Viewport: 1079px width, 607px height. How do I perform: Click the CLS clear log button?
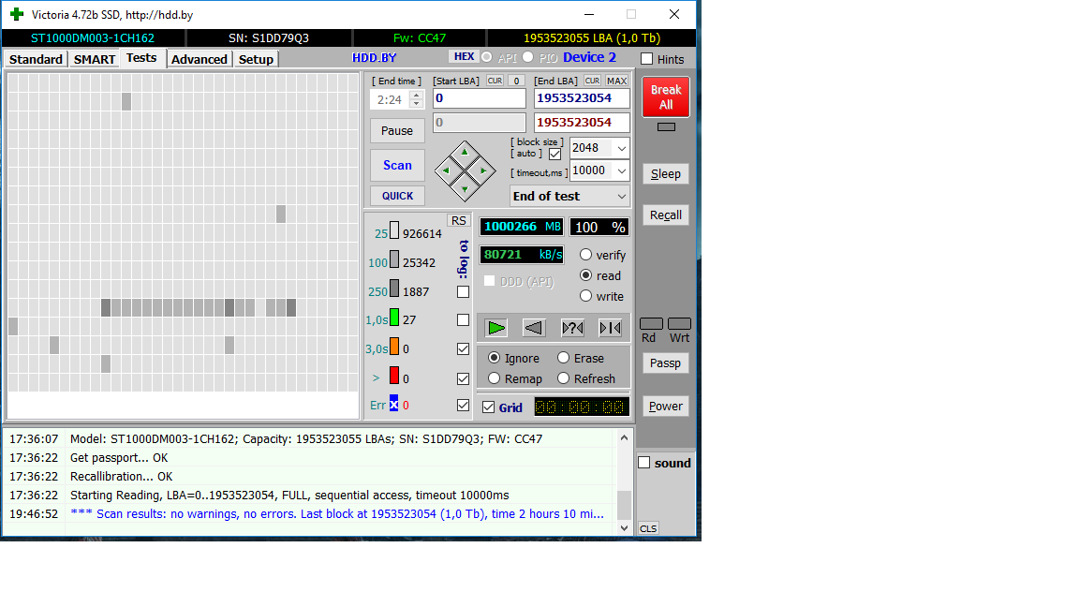pyautogui.click(x=648, y=528)
